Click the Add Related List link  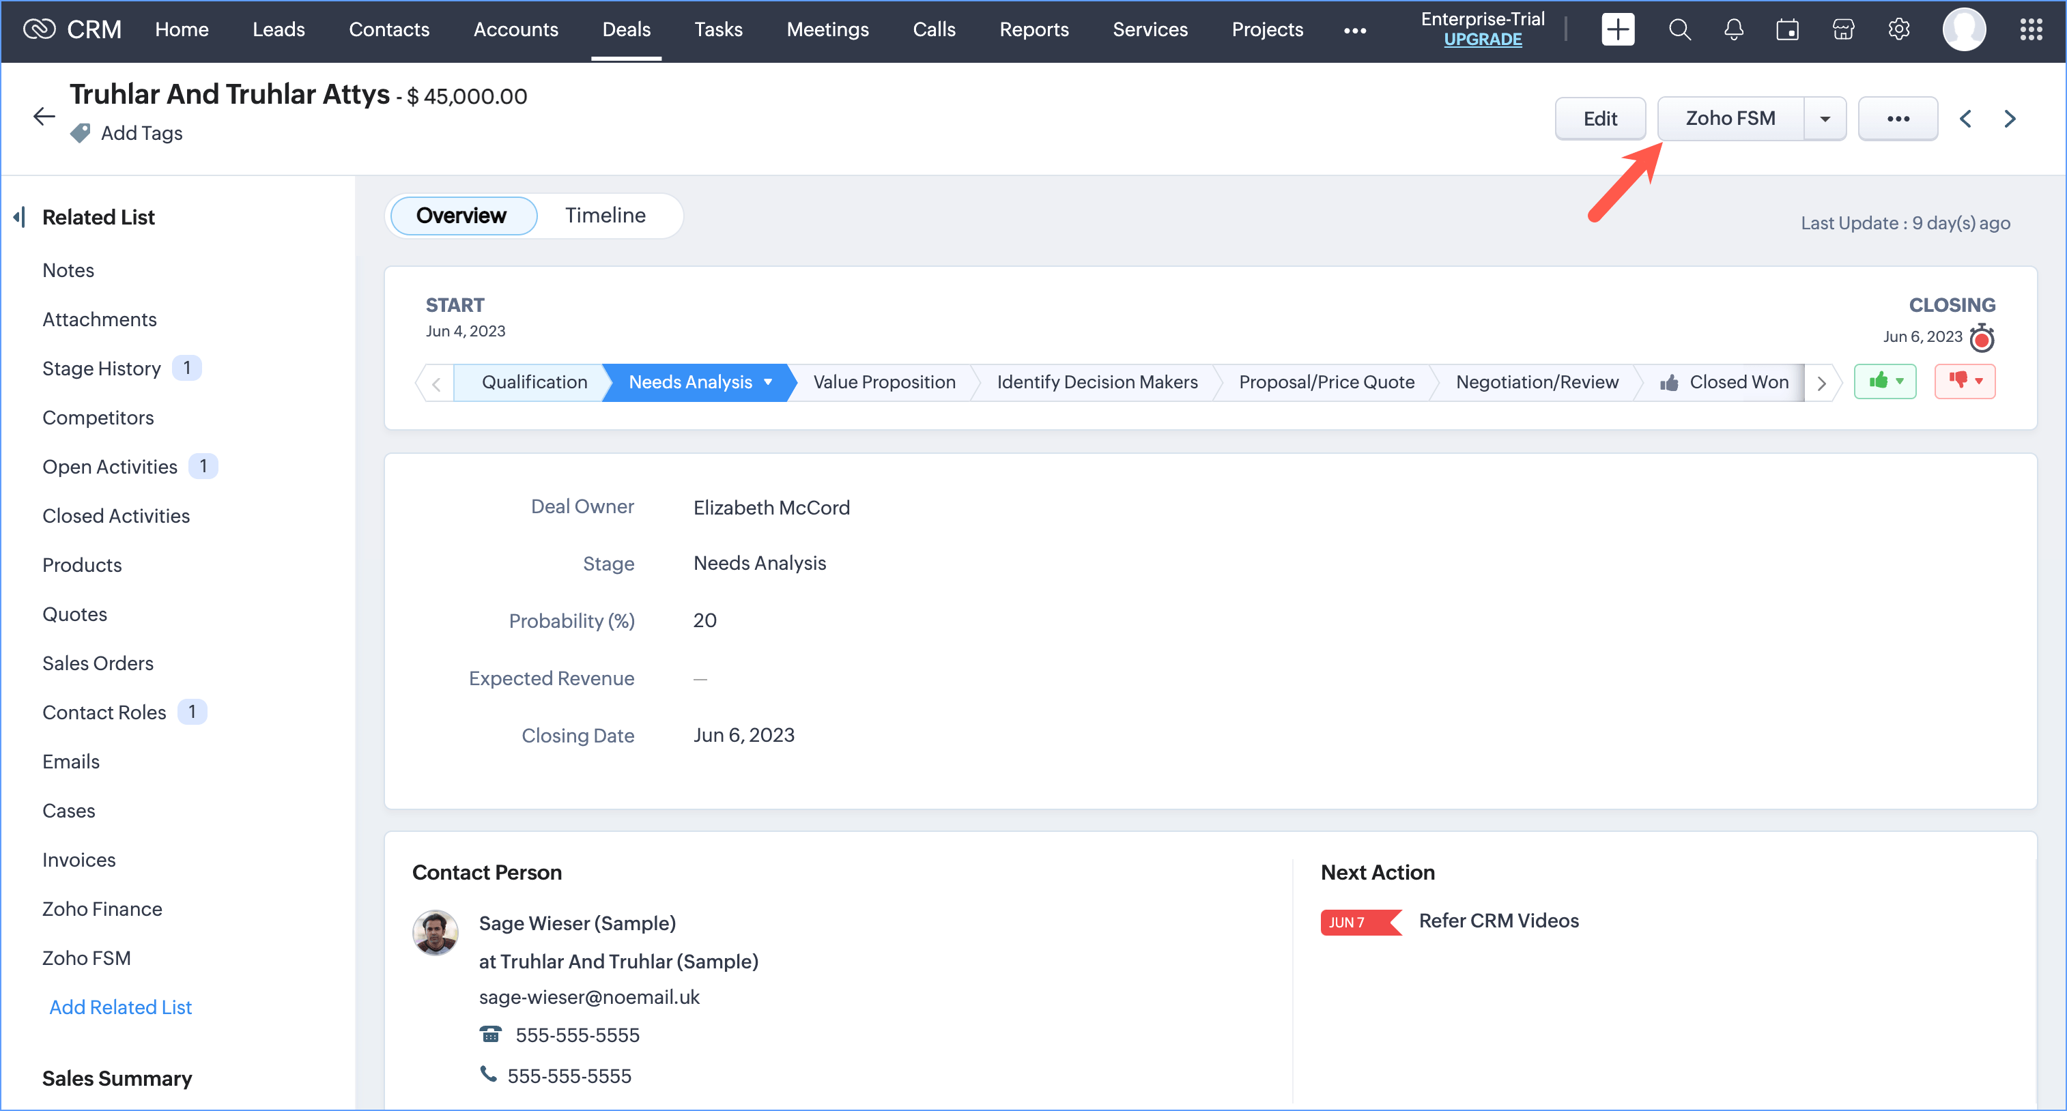[120, 1007]
